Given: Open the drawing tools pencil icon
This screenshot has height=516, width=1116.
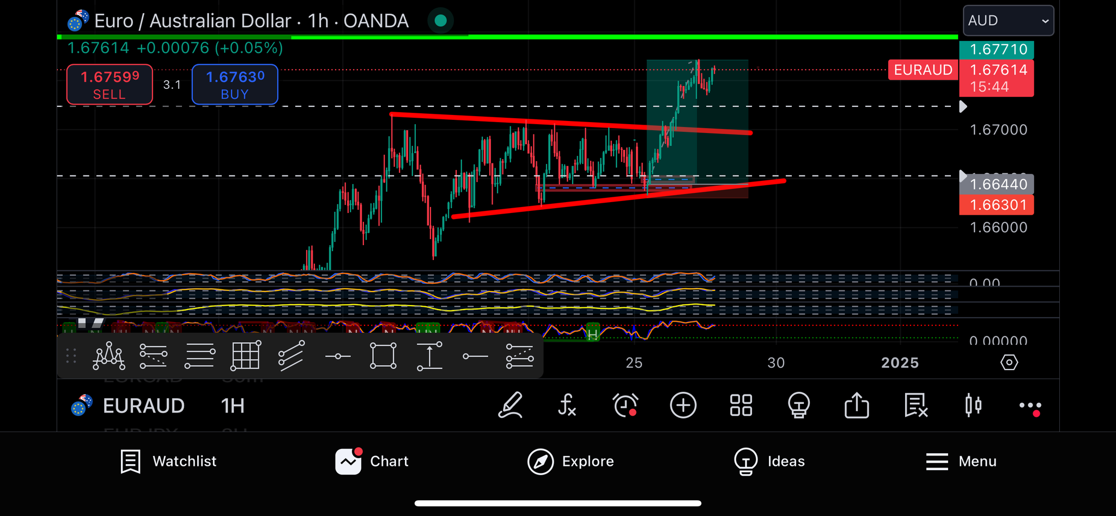Looking at the screenshot, I should 511,406.
